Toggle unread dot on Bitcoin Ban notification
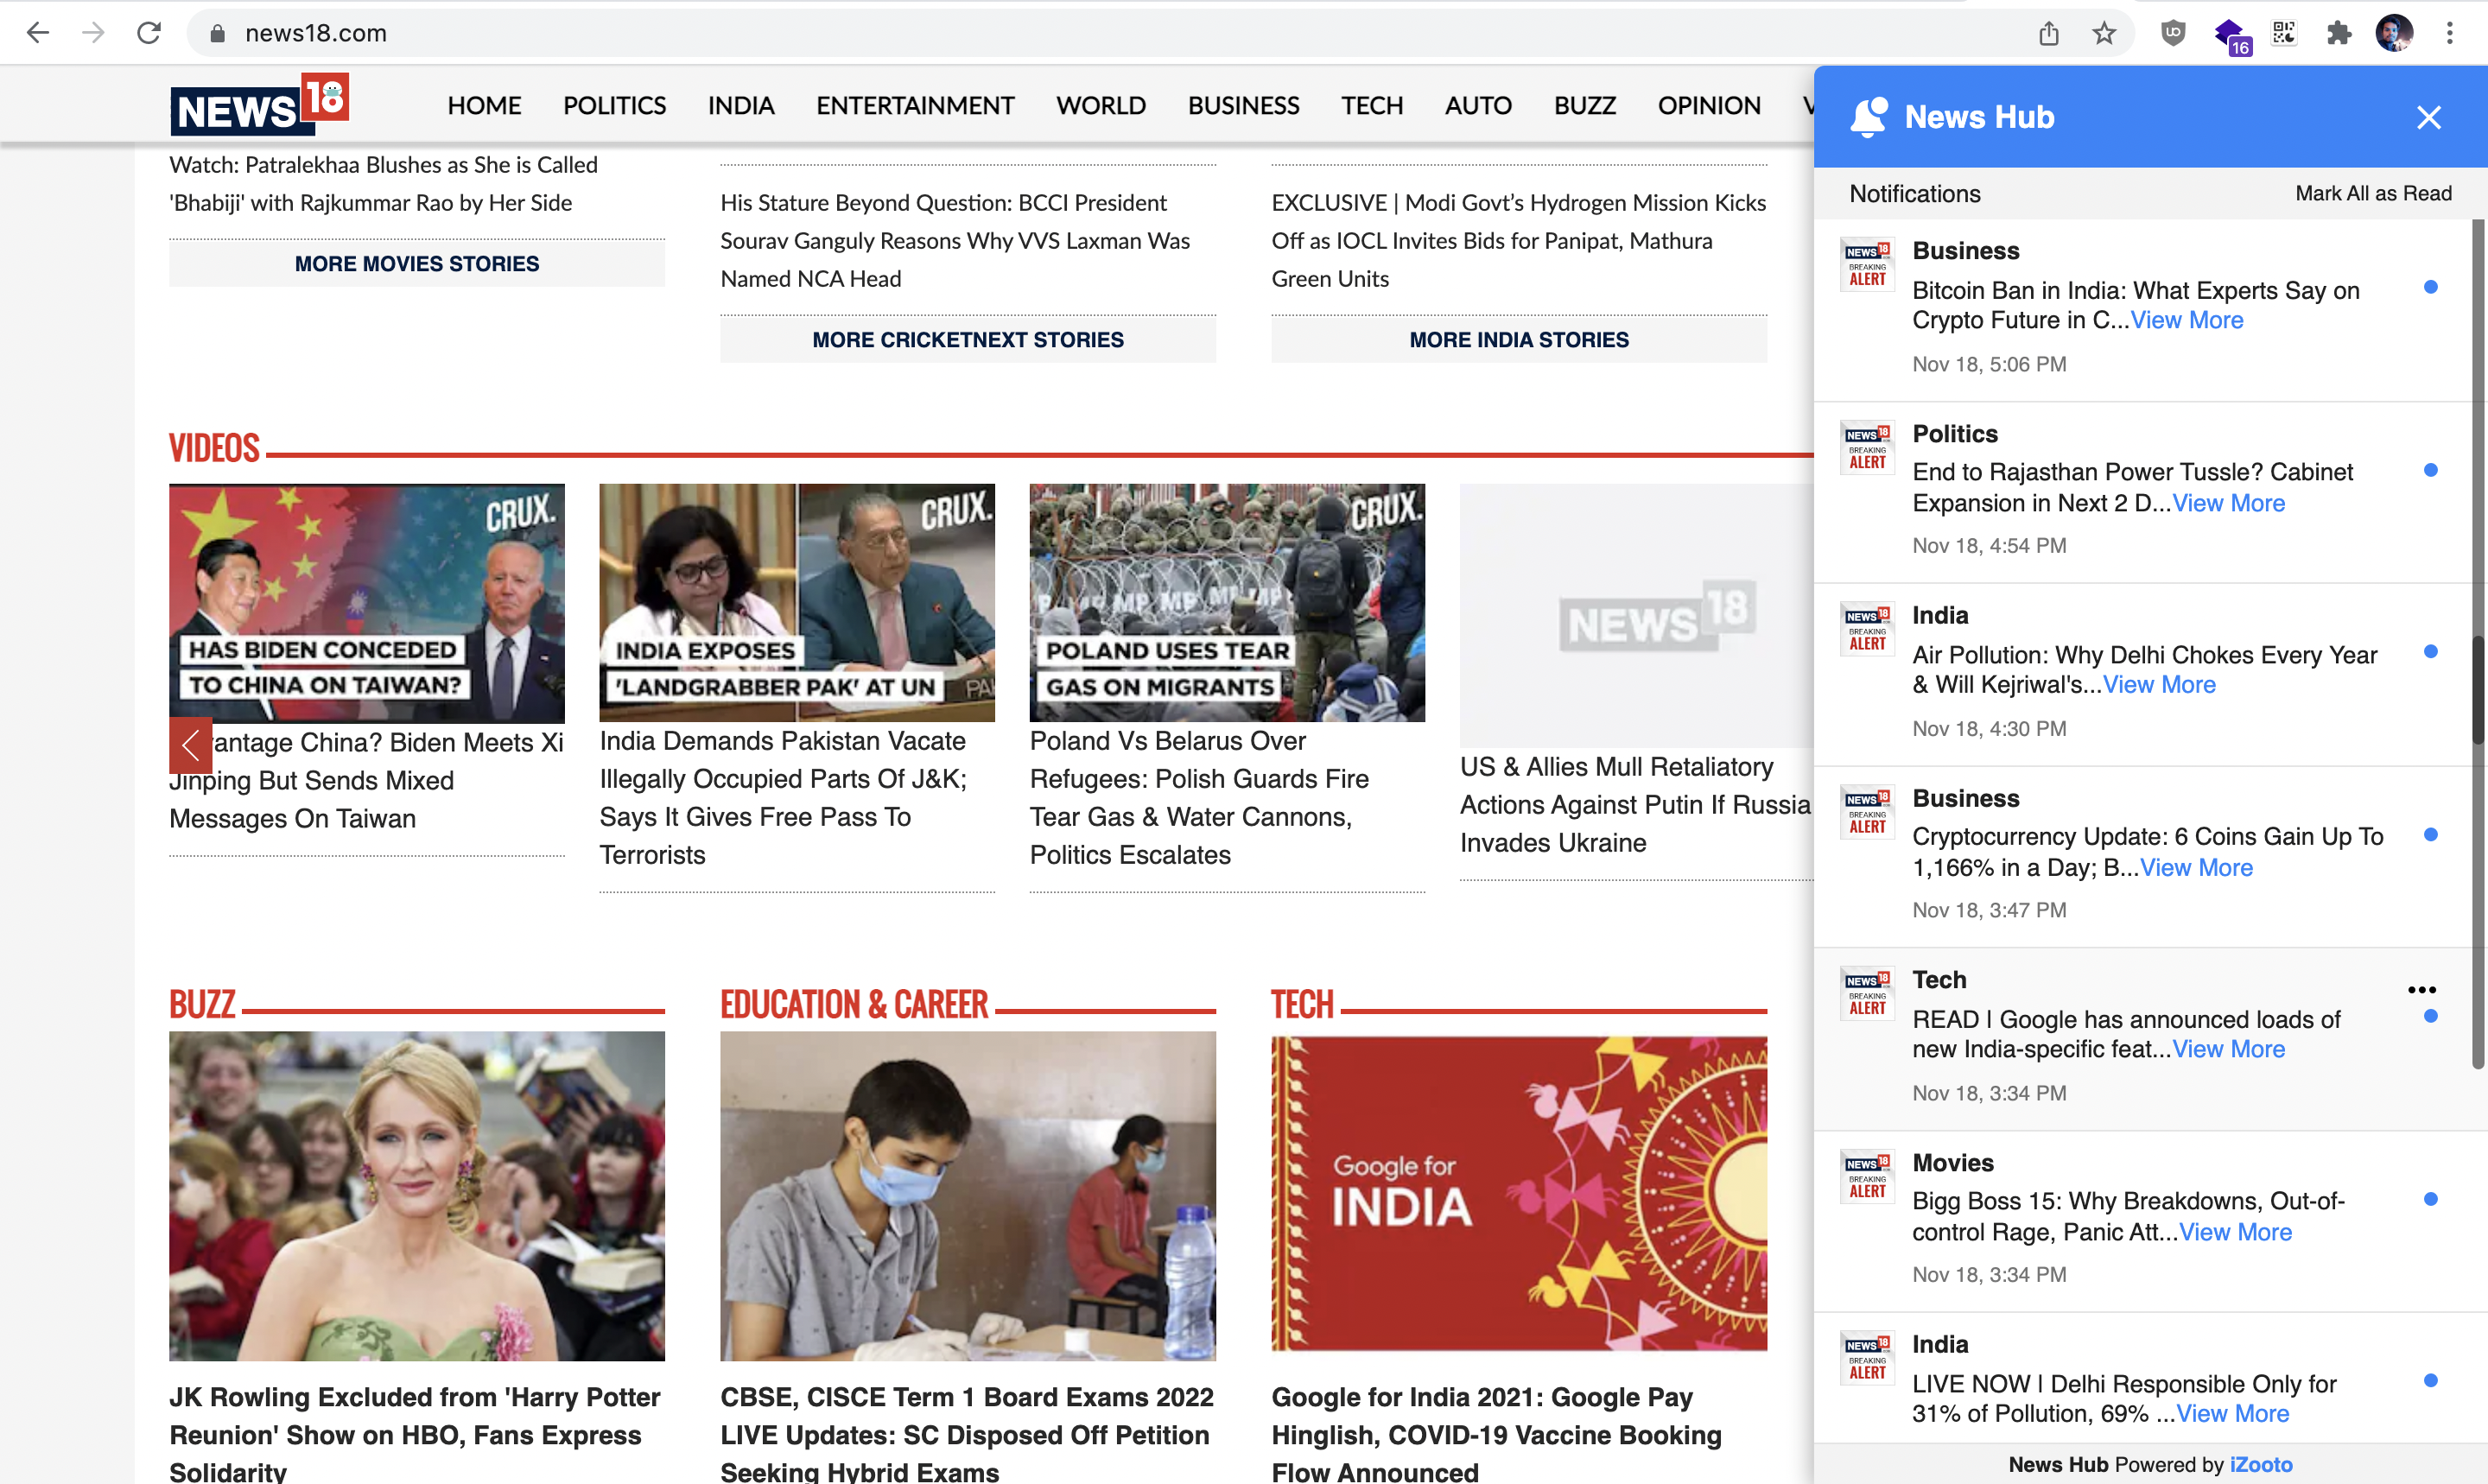This screenshot has height=1484, width=2488. tap(2430, 288)
